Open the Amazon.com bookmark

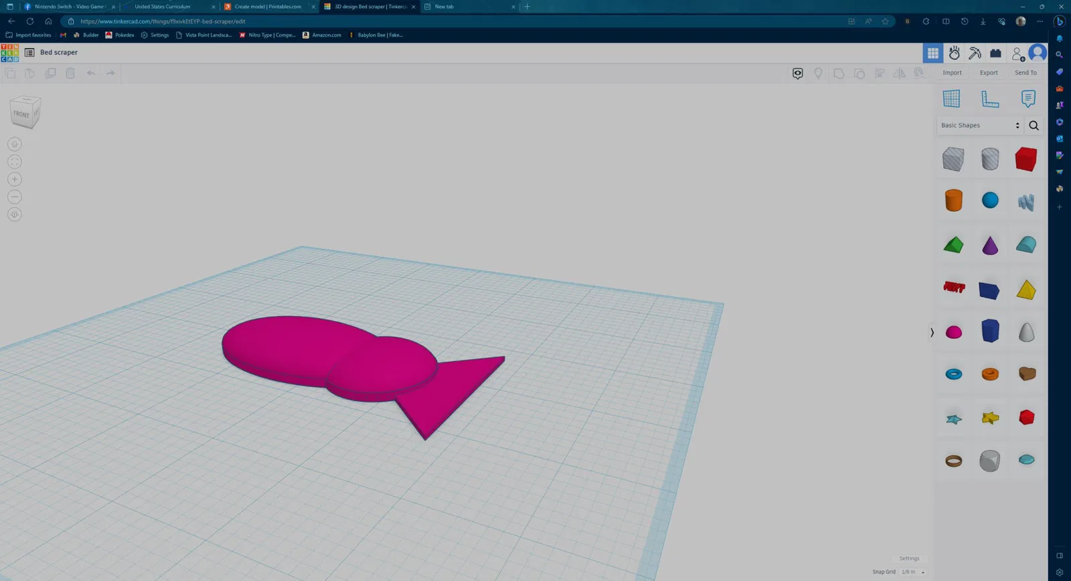tap(322, 35)
